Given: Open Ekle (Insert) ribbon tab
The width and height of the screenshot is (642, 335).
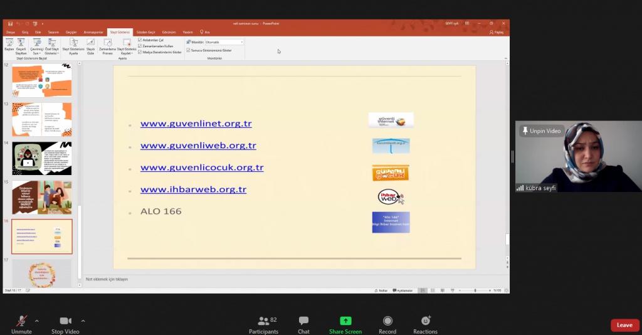Looking at the screenshot, I should [x=38, y=32].
